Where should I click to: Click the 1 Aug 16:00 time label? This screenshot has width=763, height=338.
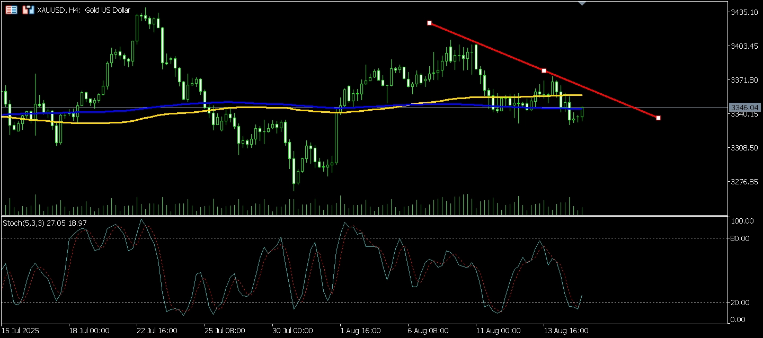pos(361,331)
